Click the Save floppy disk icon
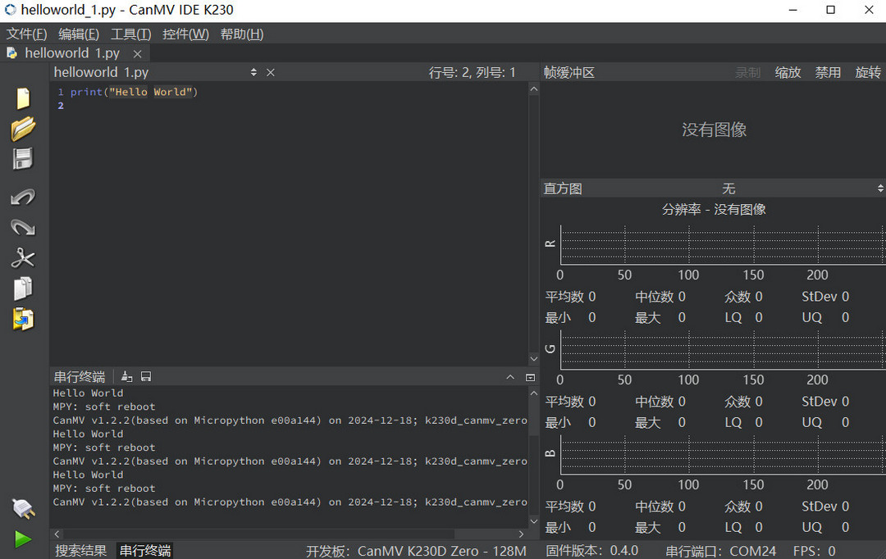The image size is (886, 559). pos(23,159)
